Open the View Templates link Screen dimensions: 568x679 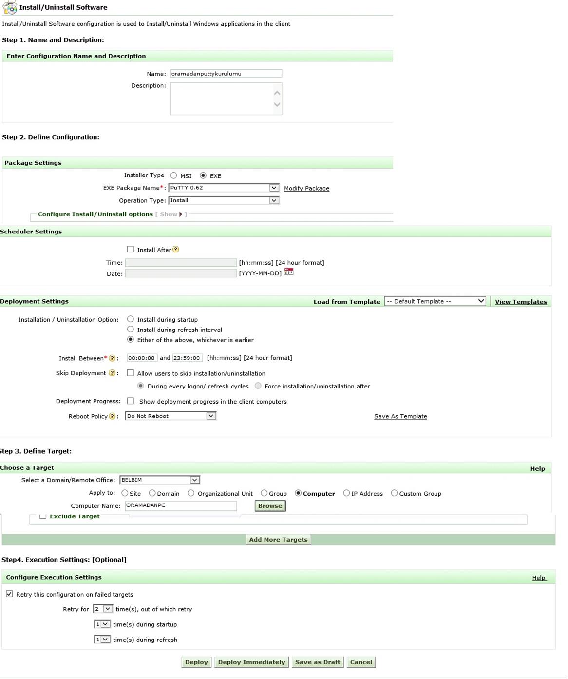521,302
